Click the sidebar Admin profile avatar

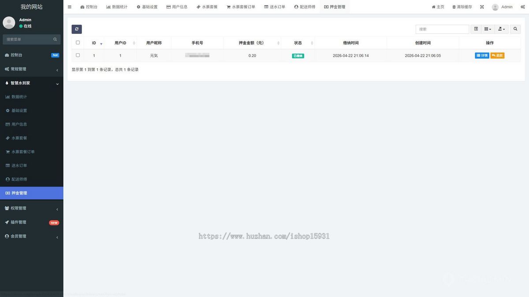[x=9, y=23]
